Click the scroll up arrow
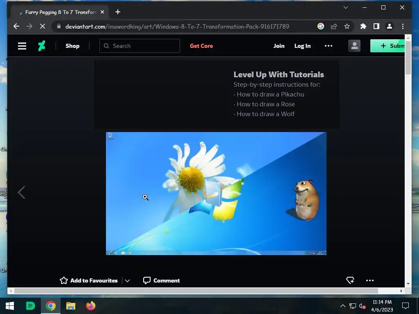This screenshot has width=419, height=314. [408, 38]
